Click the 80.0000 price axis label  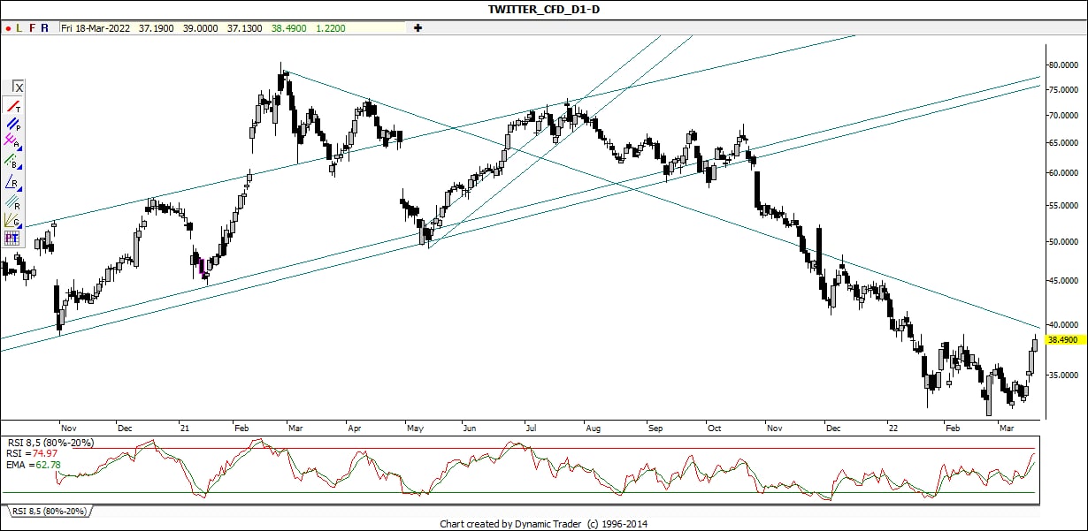click(x=1064, y=65)
